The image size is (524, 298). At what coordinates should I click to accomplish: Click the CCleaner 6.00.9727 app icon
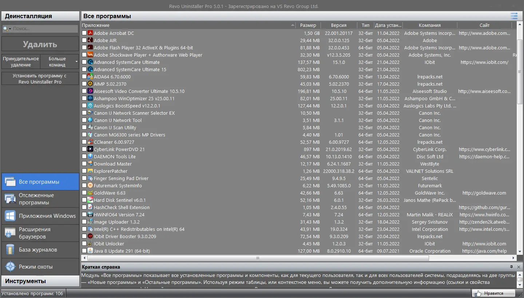coord(90,142)
